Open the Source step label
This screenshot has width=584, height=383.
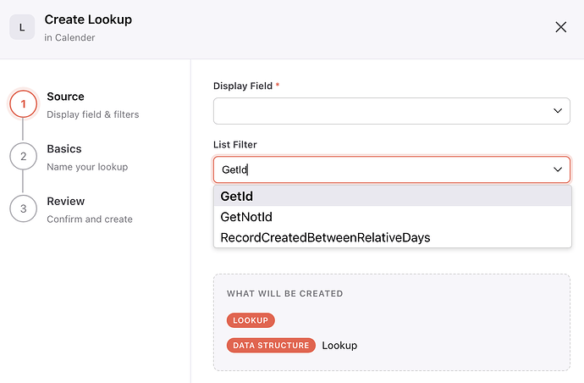(x=65, y=97)
